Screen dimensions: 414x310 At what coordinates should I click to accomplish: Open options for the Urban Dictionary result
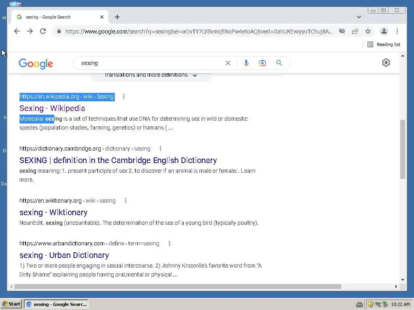[x=169, y=243]
